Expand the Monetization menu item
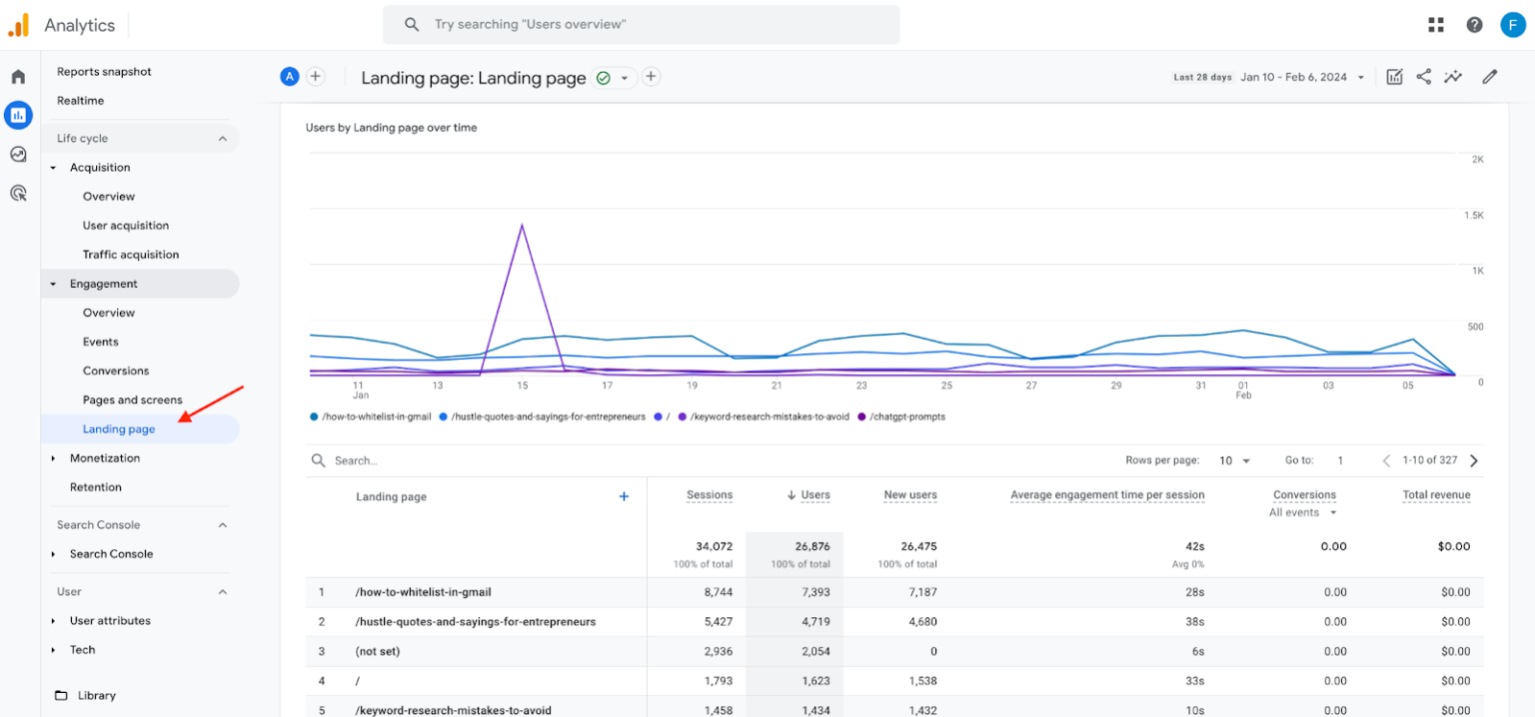Image resolution: width=1535 pixels, height=717 pixels. 106,457
